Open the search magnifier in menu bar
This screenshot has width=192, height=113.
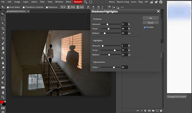tap(86, 2)
